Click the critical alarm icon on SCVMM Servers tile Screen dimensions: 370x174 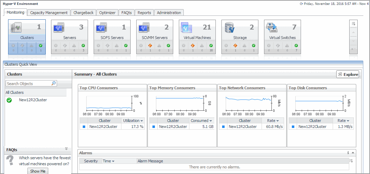pos(150,45)
